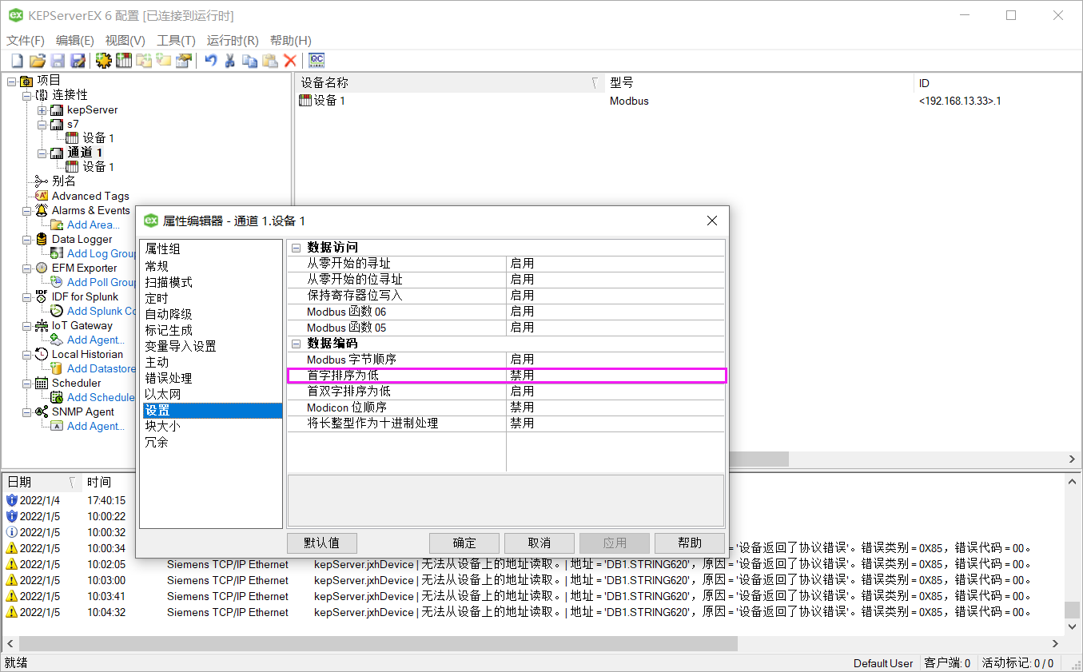Change 将长整型作为十进制处理 value 禁用
The width and height of the screenshot is (1083, 672).
(615, 423)
